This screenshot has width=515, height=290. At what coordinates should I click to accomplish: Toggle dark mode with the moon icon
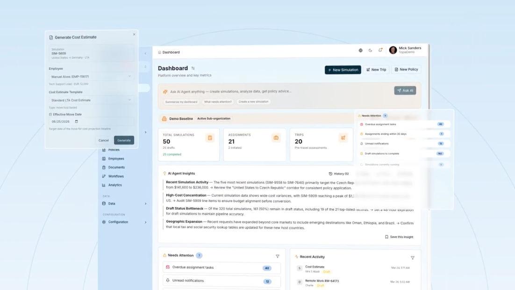(x=370, y=51)
